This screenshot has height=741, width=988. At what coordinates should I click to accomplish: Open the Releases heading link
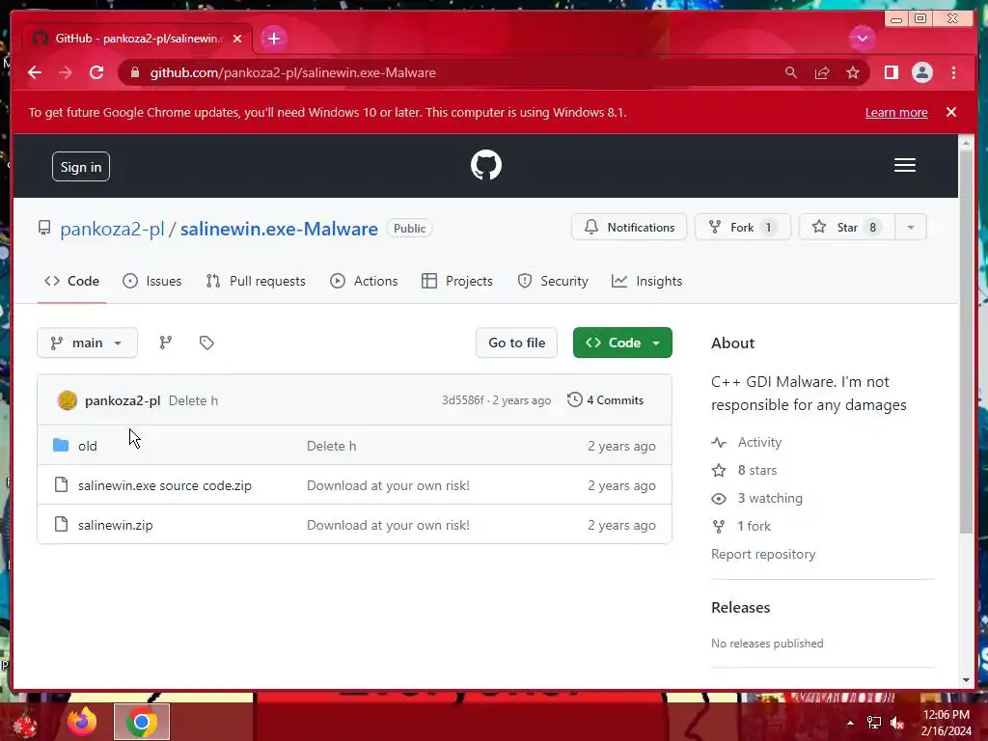pyautogui.click(x=740, y=608)
